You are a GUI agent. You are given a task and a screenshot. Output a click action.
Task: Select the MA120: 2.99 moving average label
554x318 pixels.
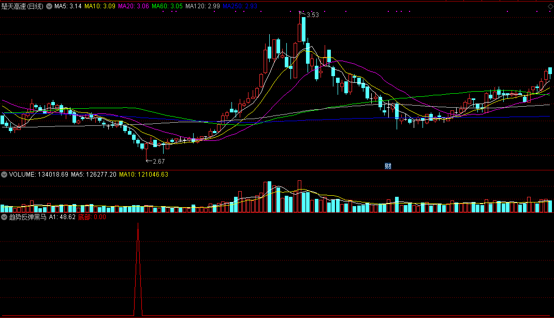[x=202, y=6]
